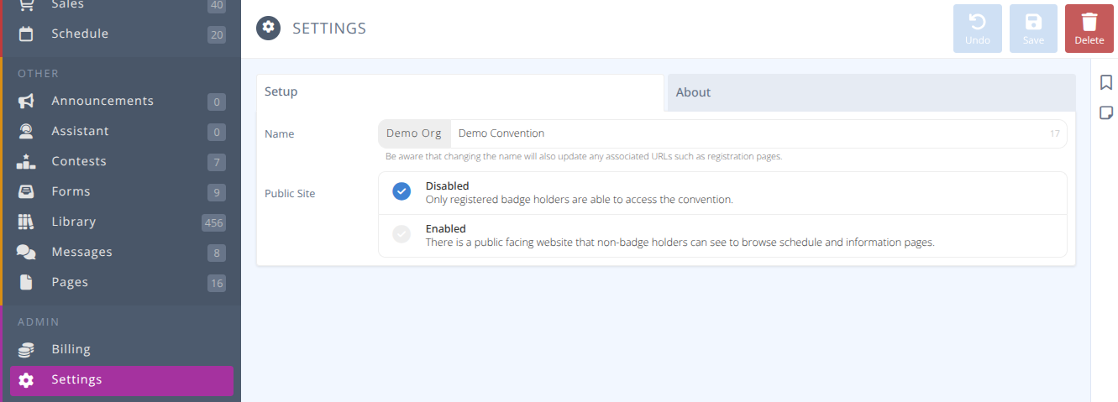1118x402 pixels.
Task: Click the Forms count badge 9
Action: tap(217, 193)
